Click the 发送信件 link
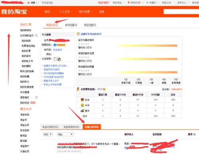The width and height of the screenshot is (199, 154). click(57, 50)
